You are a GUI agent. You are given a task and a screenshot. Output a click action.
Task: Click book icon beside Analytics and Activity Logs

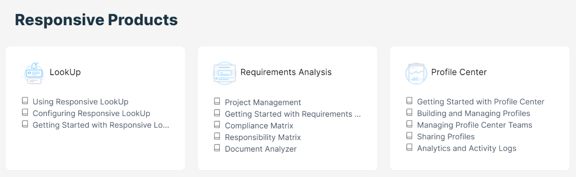pos(409,147)
